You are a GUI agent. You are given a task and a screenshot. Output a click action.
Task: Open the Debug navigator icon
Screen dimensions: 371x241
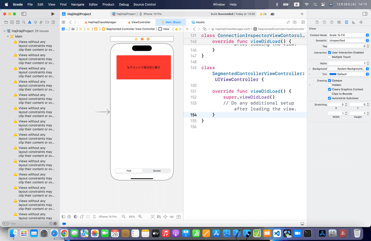coord(41,22)
